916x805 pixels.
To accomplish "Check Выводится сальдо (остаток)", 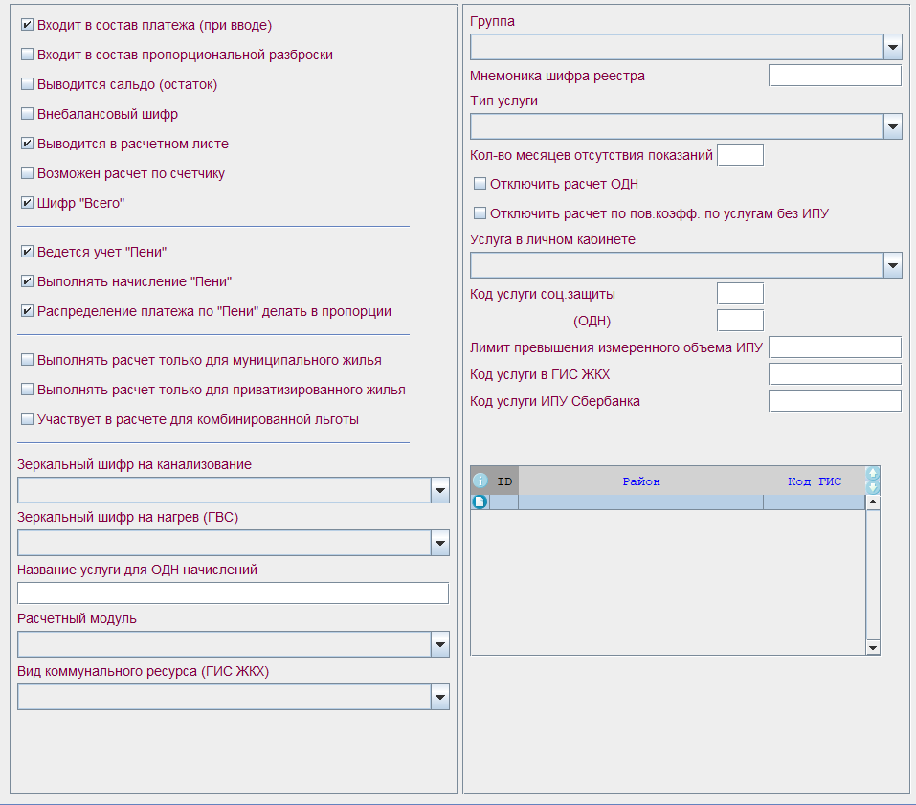I will point(27,84).
